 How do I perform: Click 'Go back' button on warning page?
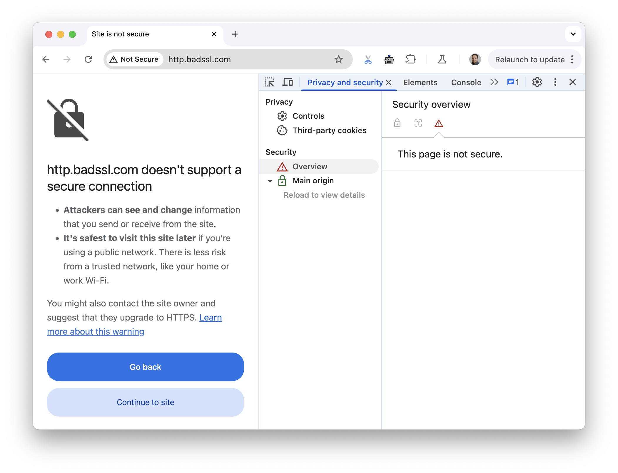[145, 367]
